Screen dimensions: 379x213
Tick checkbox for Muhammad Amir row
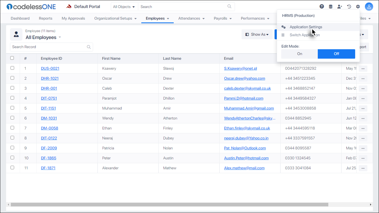(12, 108)
